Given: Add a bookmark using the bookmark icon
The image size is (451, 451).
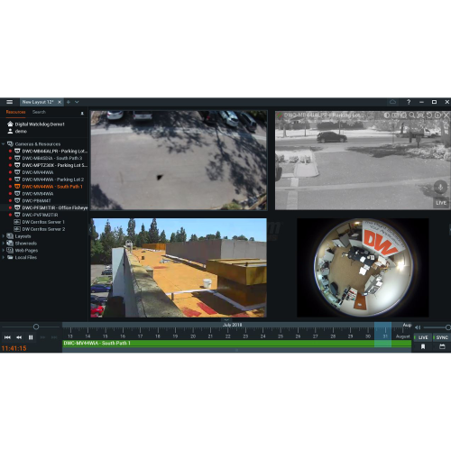Looking at the screenshot, I should coord(423,346).
